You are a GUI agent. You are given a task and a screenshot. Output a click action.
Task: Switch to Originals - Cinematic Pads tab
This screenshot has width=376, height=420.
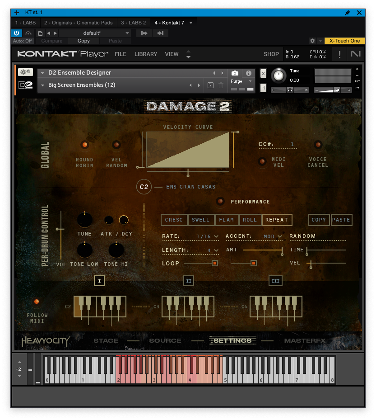[79, 23]
